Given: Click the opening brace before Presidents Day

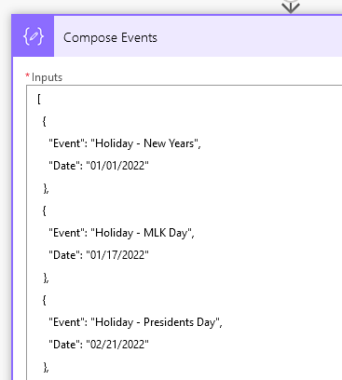Looking at the screenshot, I should tap(44, 300).
